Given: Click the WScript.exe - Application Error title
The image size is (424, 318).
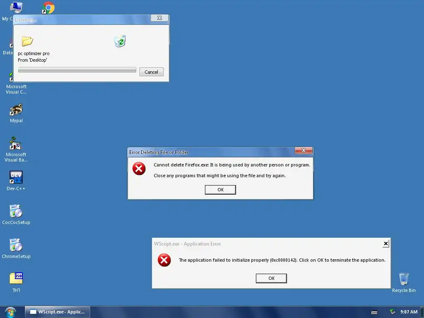Looking at the screenshot, I should 188,244.
